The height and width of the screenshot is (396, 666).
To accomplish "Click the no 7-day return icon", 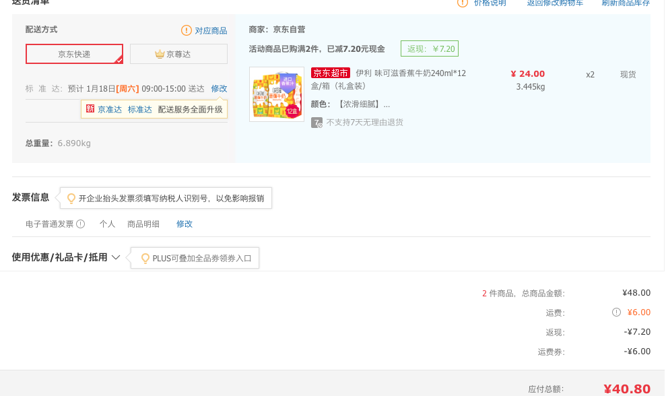I will tap(317, 123).
